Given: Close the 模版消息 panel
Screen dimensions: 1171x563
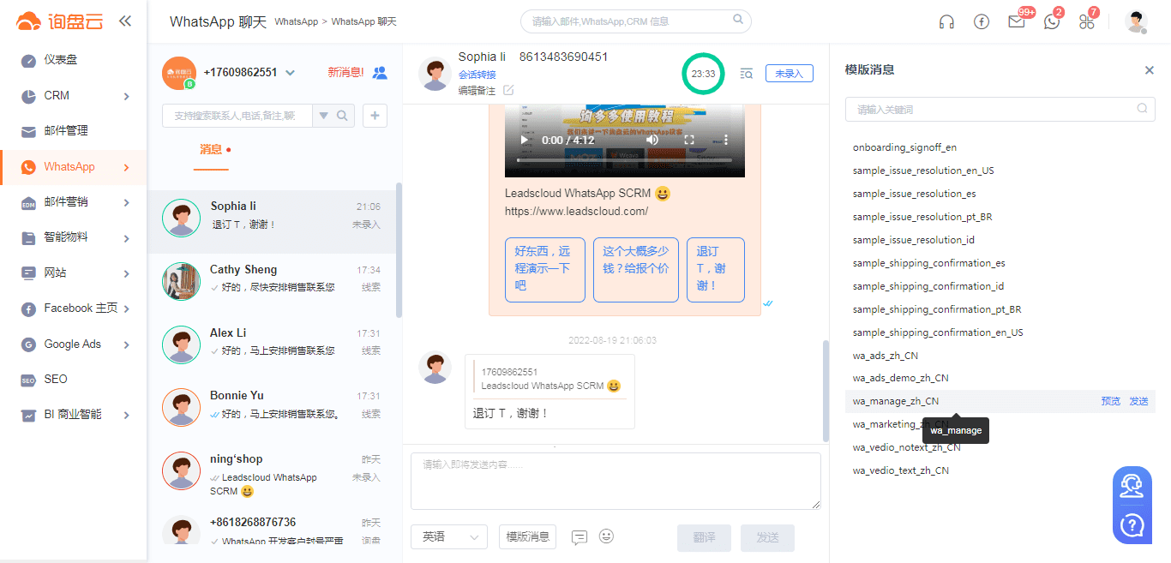Looking at the screenshot, I should pyautogui.click(x=1150, y=70).
